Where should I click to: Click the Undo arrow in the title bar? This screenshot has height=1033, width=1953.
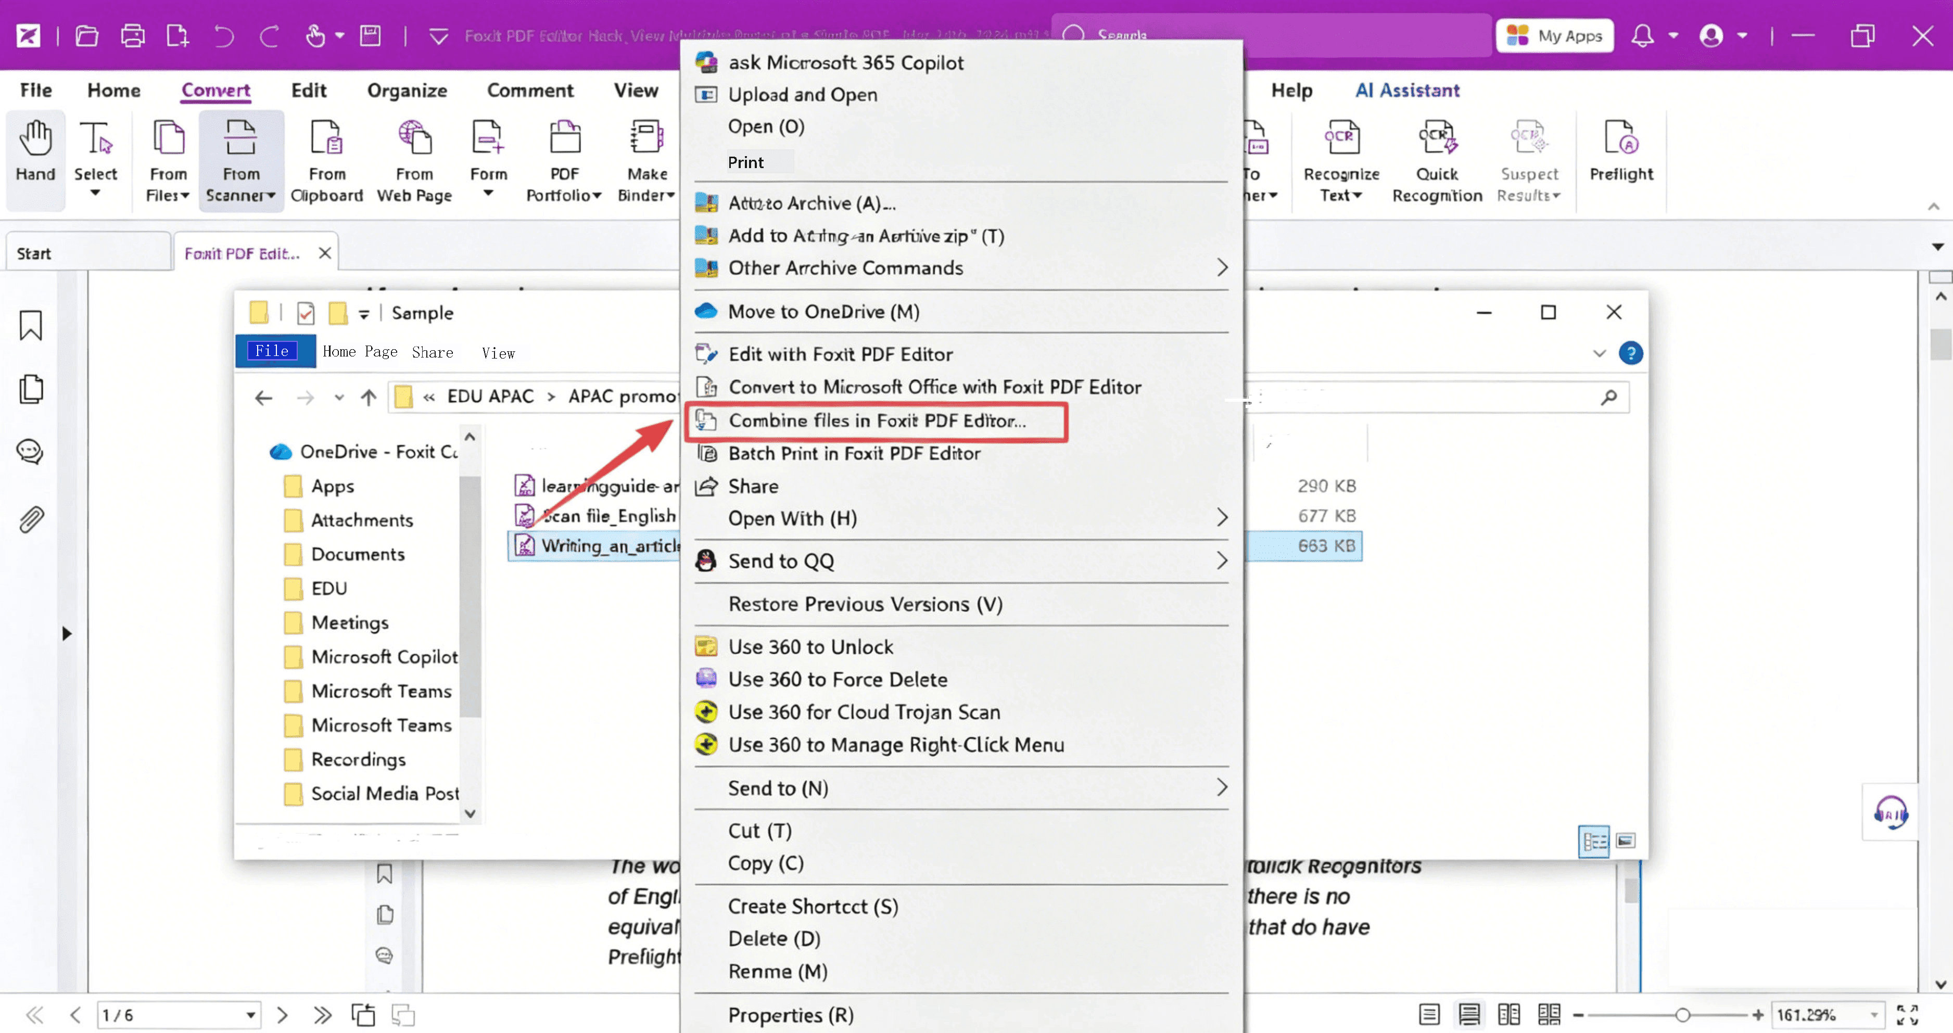point(224,35)
